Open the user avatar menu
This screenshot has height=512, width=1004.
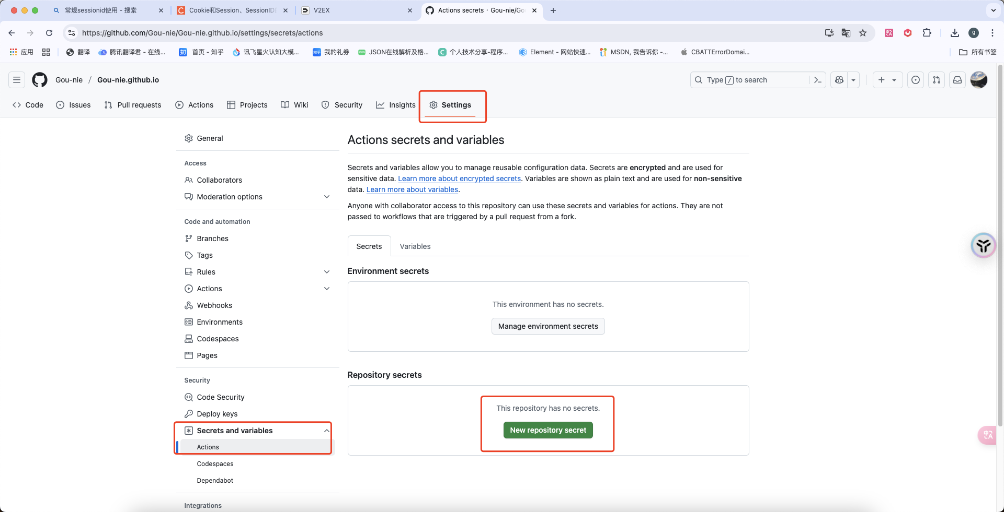pyautogui.click(x=979, y=80)
